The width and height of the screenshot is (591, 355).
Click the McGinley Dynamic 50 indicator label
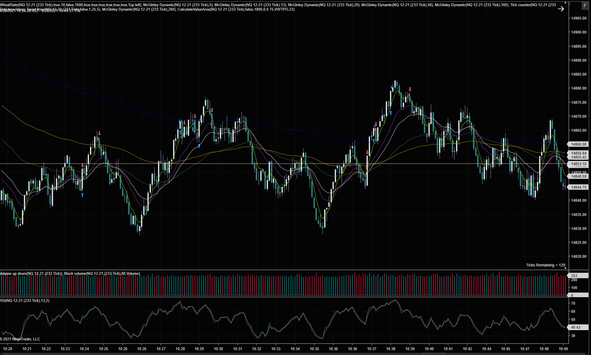coord(397,5)
